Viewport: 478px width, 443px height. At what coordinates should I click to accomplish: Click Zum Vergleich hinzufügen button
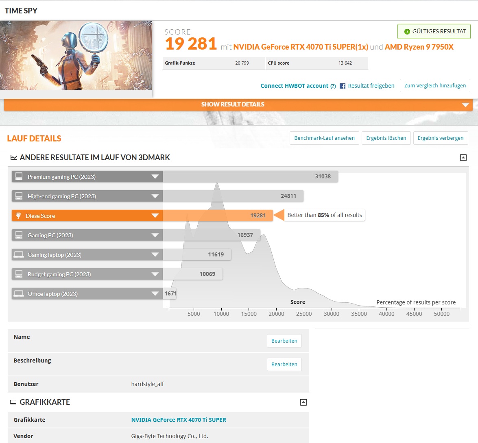(x=435, y=86)
